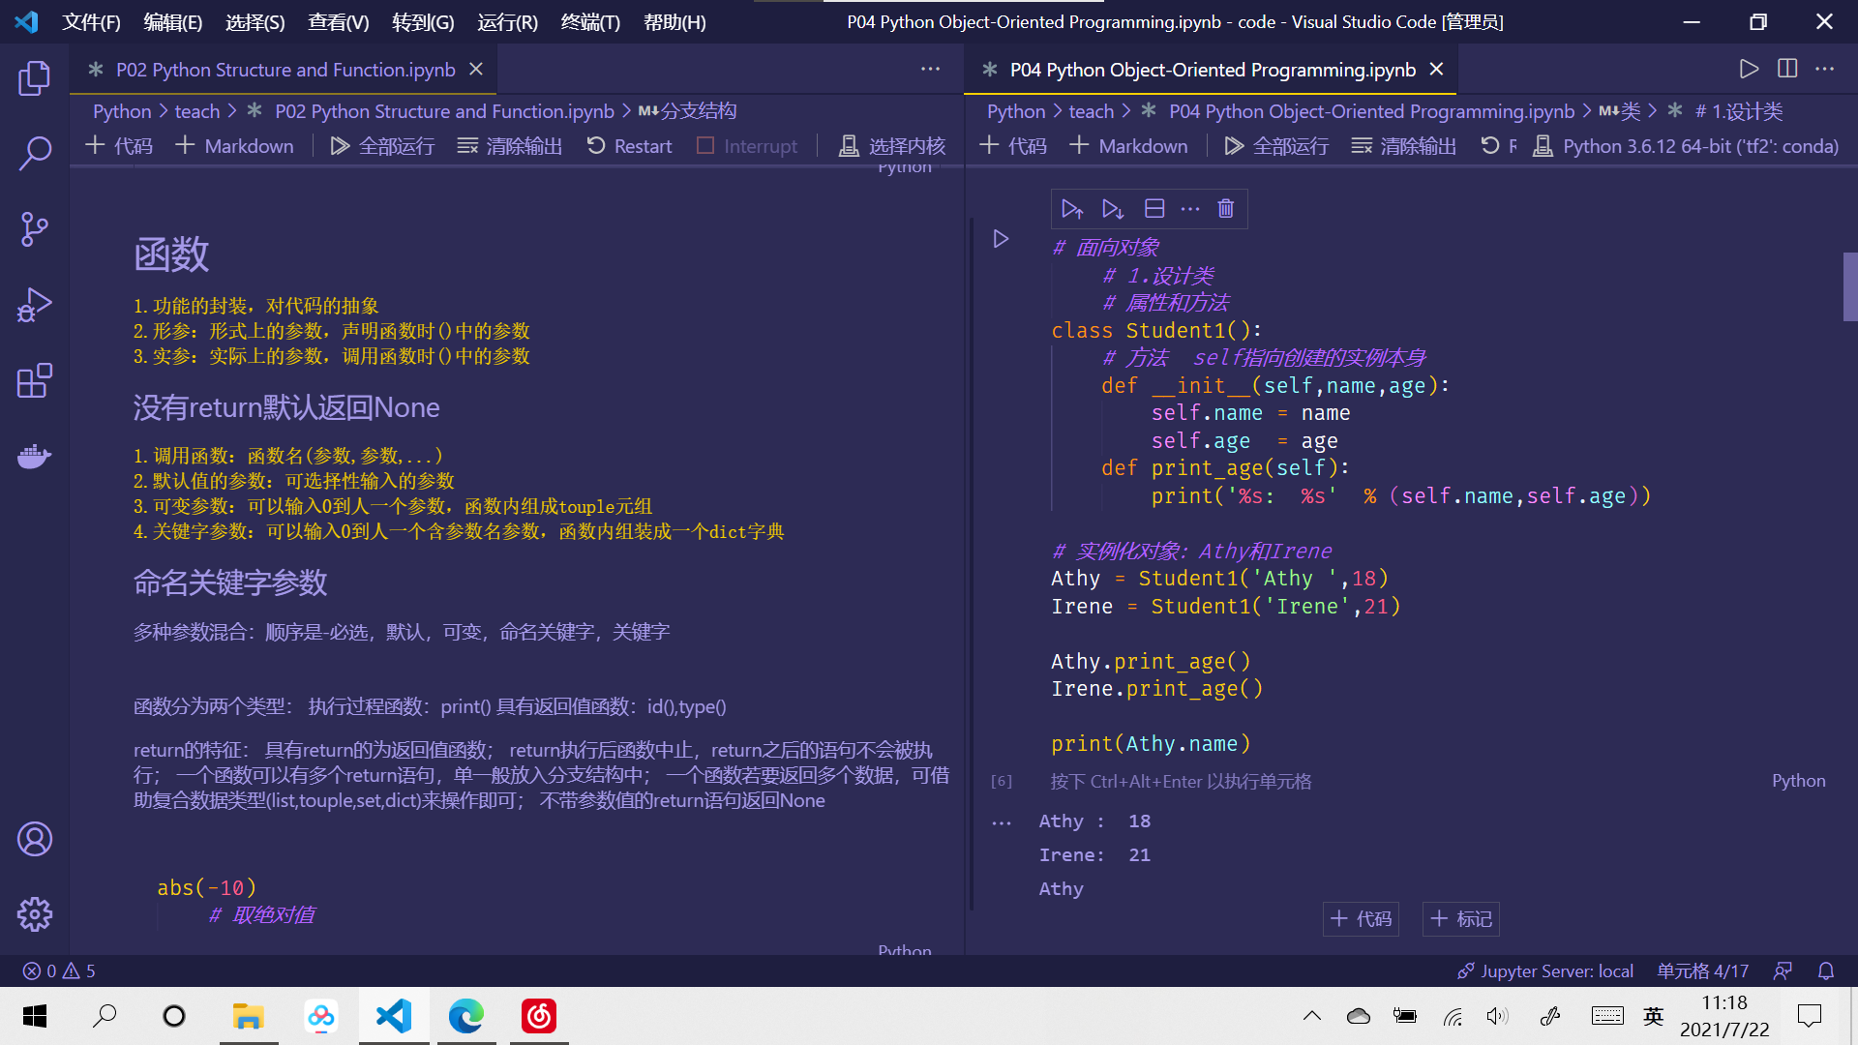Open the Run and Debug view
Viewport: 1858px width, 1045px height.
[x=35, y=305]
